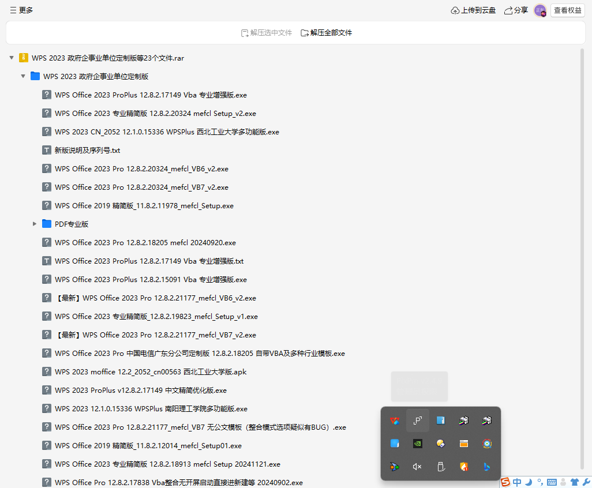Viewport: 592px width, 488px height.
Task: Click the vertical scrollbar of file list
Action: [x=582, y=260]
